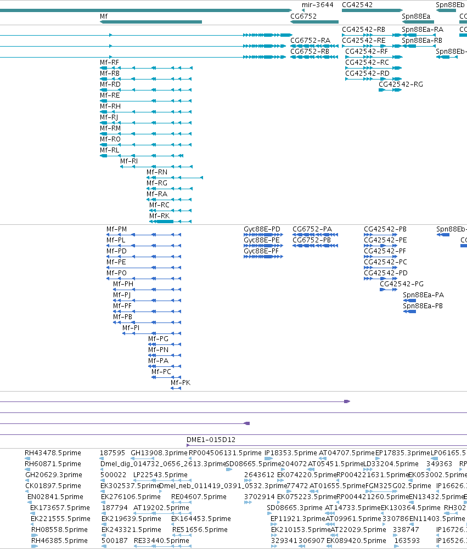Click protein Spn88Ea-PA
This screenshot has height=549, width=467.
click(x=423, y=295)
